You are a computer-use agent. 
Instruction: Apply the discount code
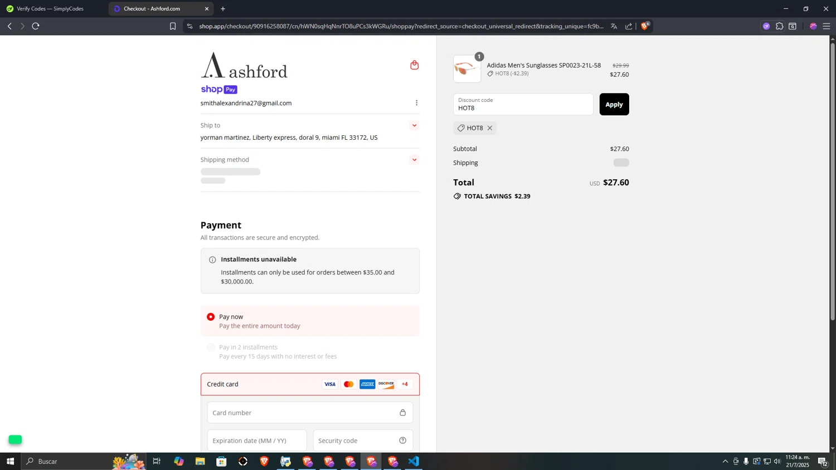[x=614, y=105]
